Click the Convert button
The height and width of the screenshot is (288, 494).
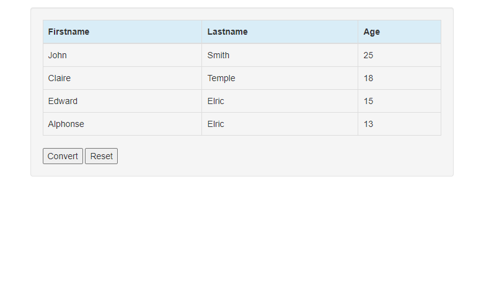point(63,156)
